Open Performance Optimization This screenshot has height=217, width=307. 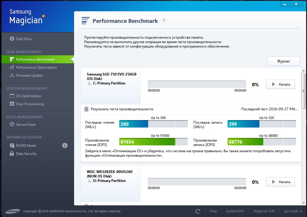click(x=37, y=67)
